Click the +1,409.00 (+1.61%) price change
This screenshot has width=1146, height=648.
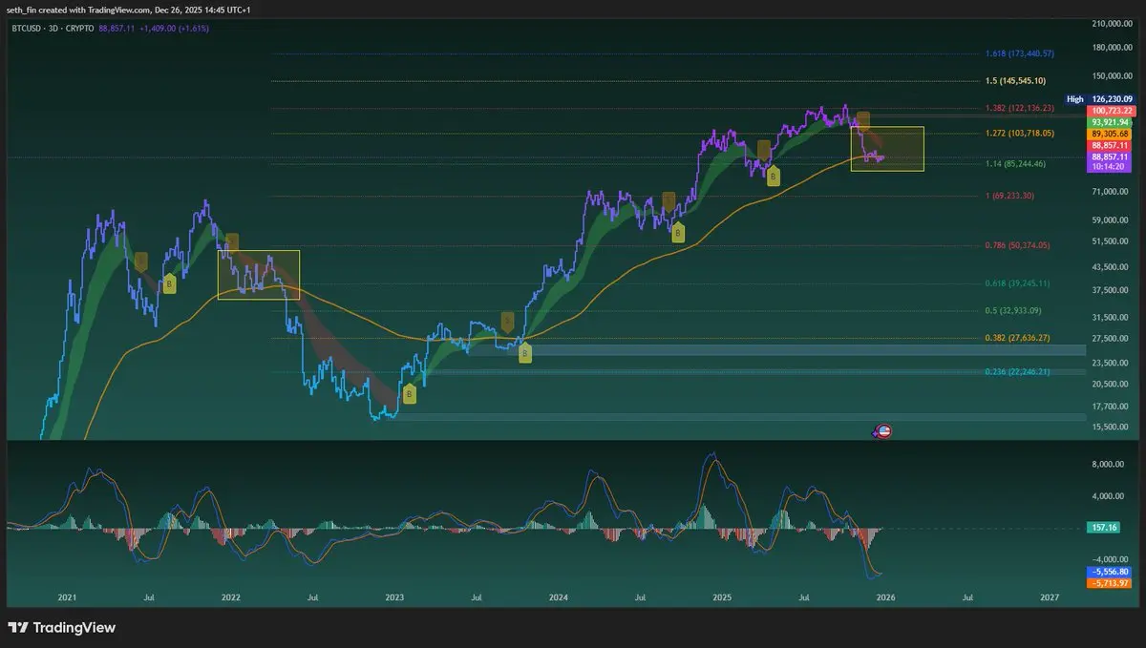pyautogui.click(x=173, y=29)
